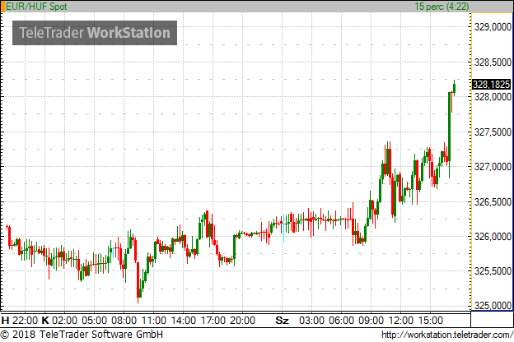Click the 329,0000 price axis label
Viewport: 514px width, 342px height.
point(493,27)
